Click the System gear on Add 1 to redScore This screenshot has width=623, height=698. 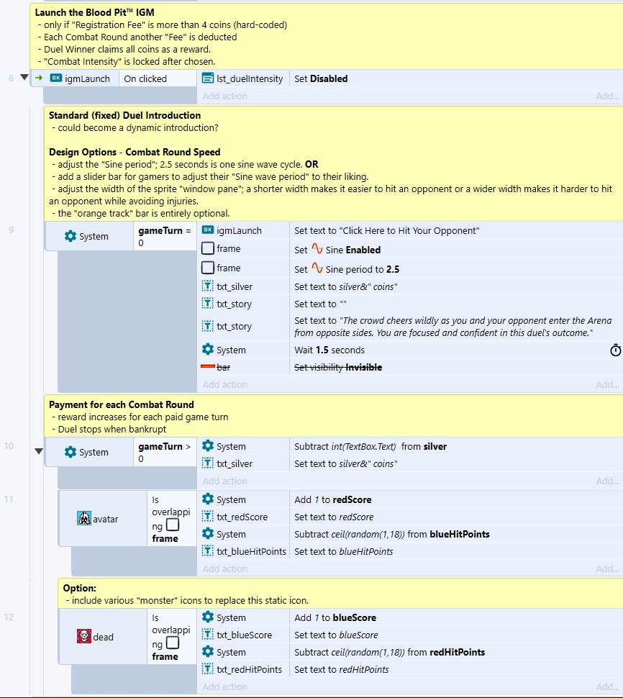coord(208,499)
